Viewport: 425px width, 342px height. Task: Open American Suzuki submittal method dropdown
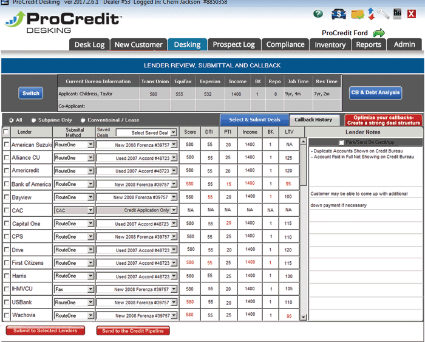pos(73,145)
